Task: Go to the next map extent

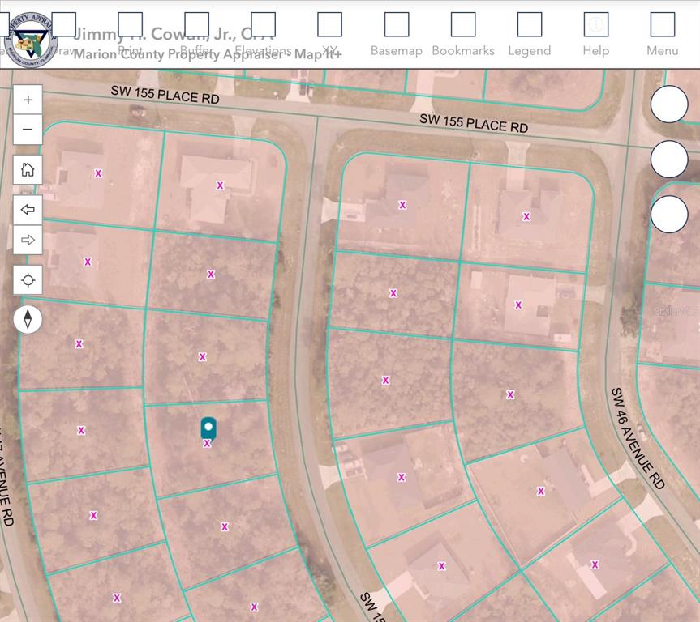Action: 28,240
